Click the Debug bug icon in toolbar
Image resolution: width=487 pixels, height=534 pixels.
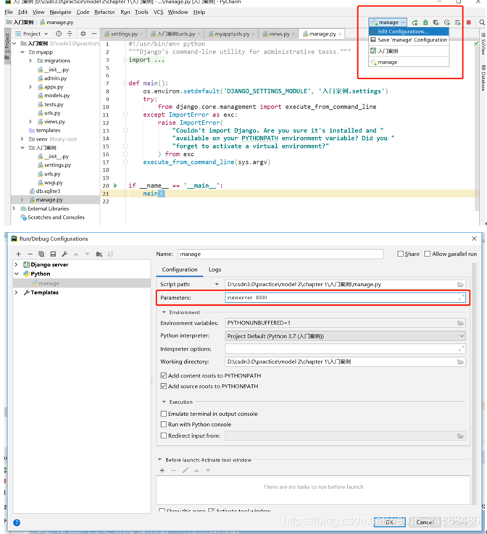(x=425, y=22)
